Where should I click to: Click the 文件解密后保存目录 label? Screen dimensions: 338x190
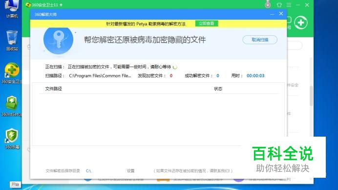pyautogui.click(x=63, y=171)
